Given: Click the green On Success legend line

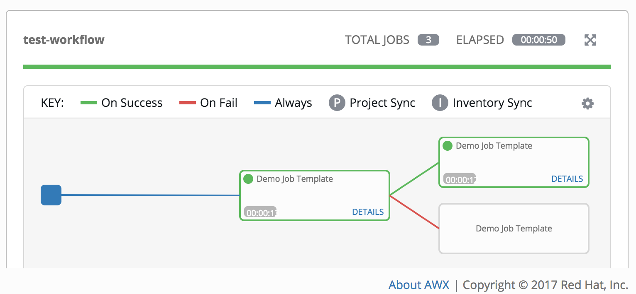Looking at the screenshot, I should (x=89, y=103).
